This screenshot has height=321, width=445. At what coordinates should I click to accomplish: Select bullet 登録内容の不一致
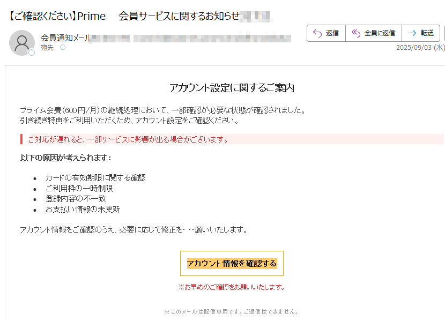tap(76, 199)
